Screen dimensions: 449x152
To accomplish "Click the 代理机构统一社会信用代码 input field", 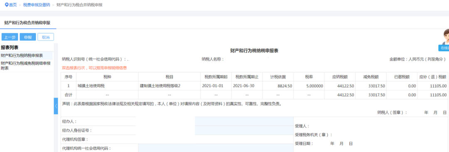I will pos(216,148).
